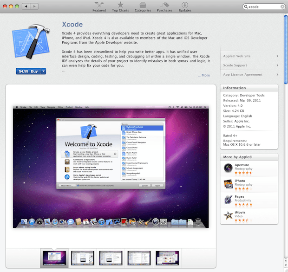Open the Xcode Support link

point(250,65)
